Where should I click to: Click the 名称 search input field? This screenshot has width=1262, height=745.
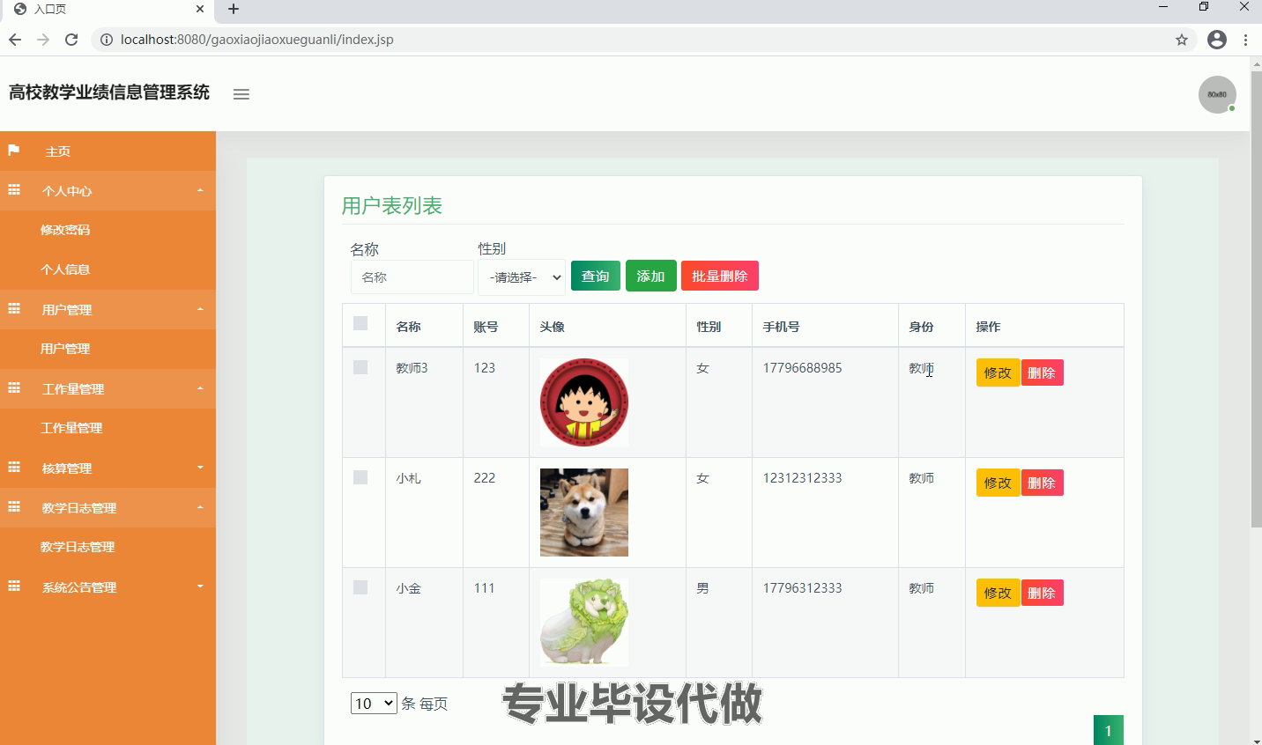(x=412, y=277)
